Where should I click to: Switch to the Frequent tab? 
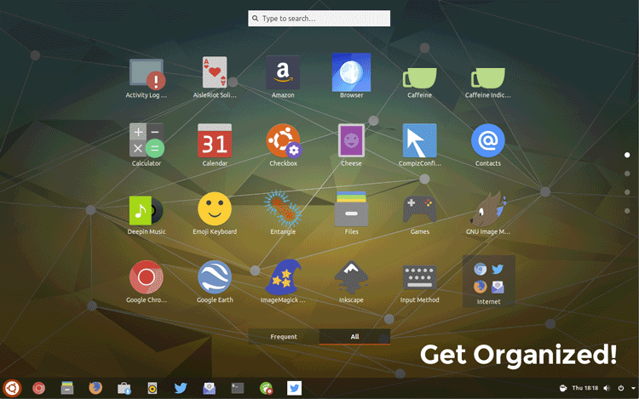(284, 337)
